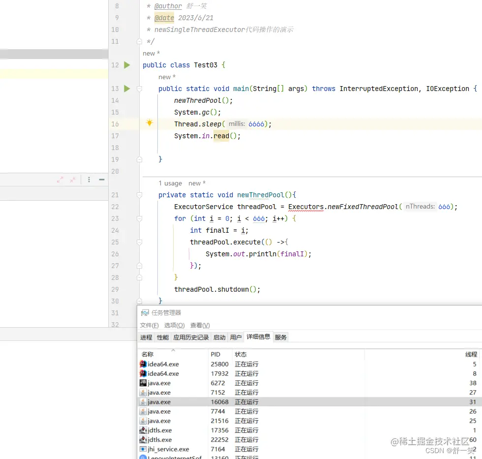The width and height of the screenshot is (482, 459).
Task: Click the fold end marker at line 30
Action: click(x=139, y=301)
